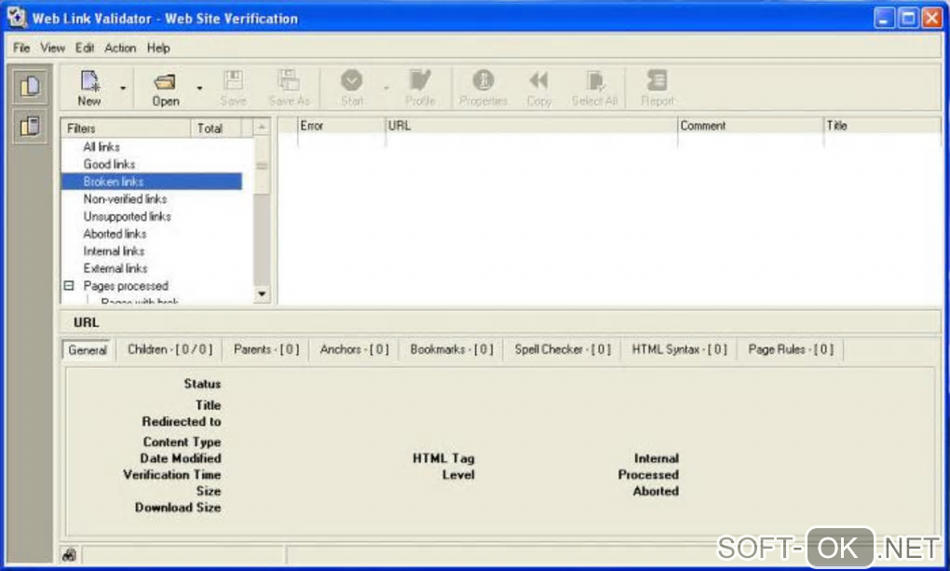
Task: Click the New project toolbar icon
Action: coord(89,83)
